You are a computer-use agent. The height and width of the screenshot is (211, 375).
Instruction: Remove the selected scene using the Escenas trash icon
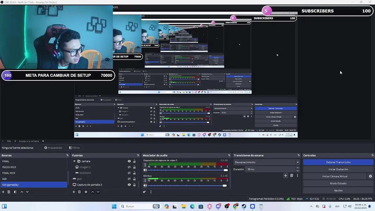[9, 192]
